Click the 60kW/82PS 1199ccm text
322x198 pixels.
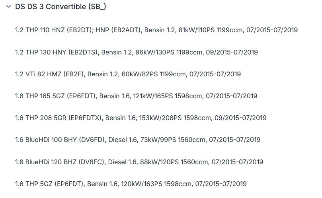[x=153, y=74]
